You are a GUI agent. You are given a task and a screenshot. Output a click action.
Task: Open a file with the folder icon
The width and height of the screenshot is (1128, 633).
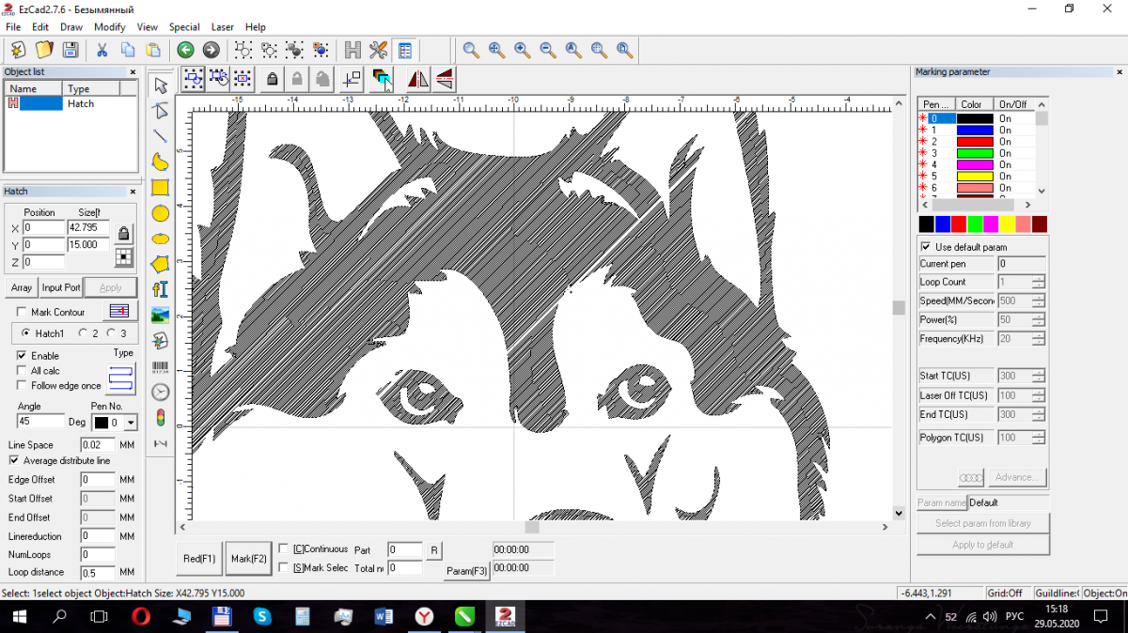tap(43, 50)
